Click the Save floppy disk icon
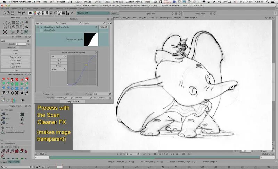The image size is (278, 169). pos(13,13)
